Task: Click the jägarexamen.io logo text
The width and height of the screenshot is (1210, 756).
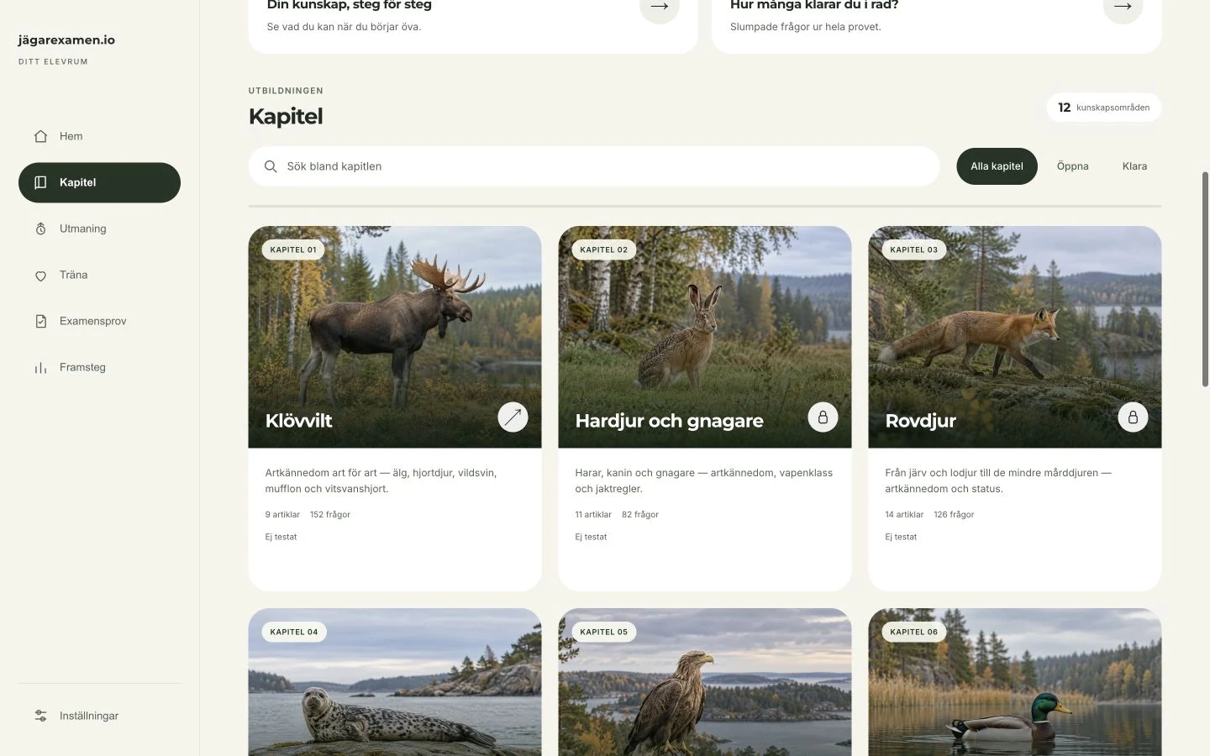Action: coord(66,39)
